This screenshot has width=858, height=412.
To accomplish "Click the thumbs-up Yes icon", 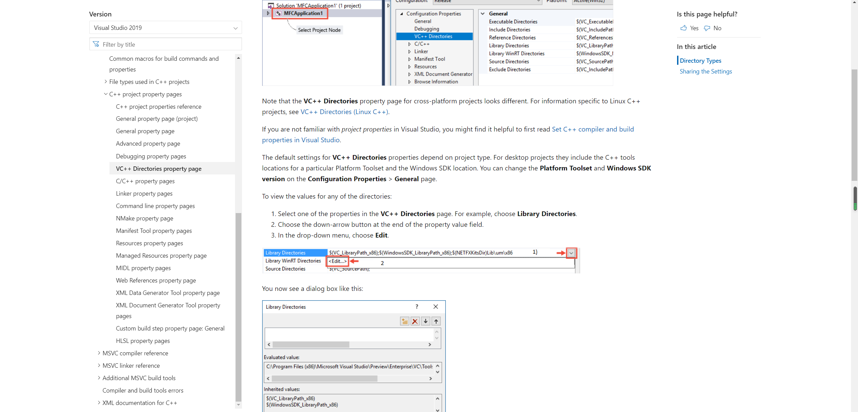I will tap(683, 28).
